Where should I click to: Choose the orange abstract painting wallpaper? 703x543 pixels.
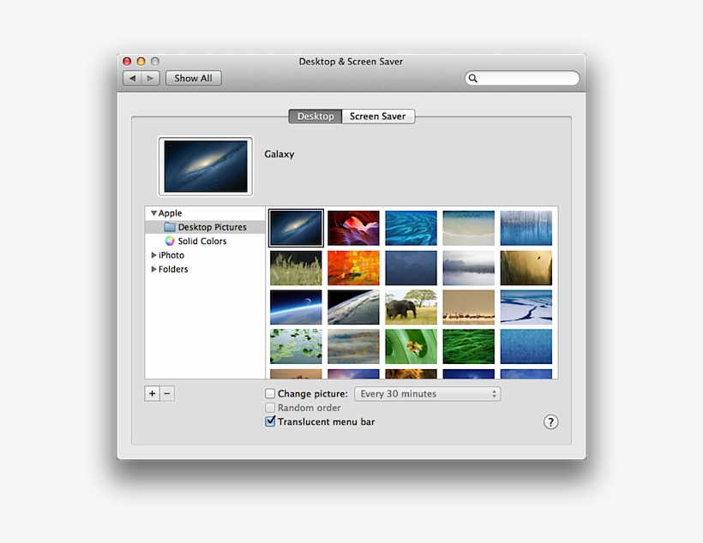point(353,268)
